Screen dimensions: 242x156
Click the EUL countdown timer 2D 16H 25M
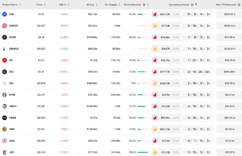click(x=197, y=72)
